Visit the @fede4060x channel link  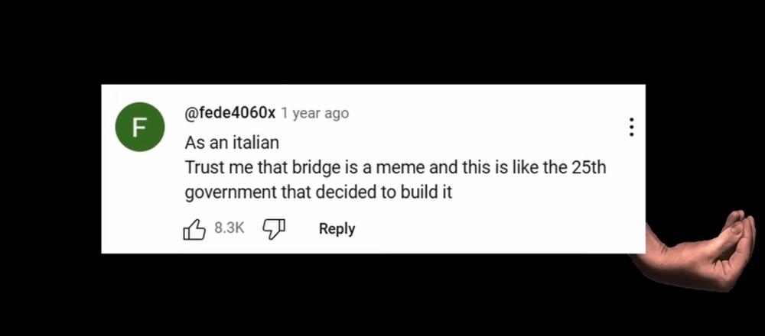tap(230, 113)
